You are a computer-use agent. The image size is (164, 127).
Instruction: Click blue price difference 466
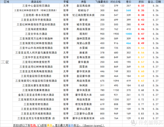[128, 43]
